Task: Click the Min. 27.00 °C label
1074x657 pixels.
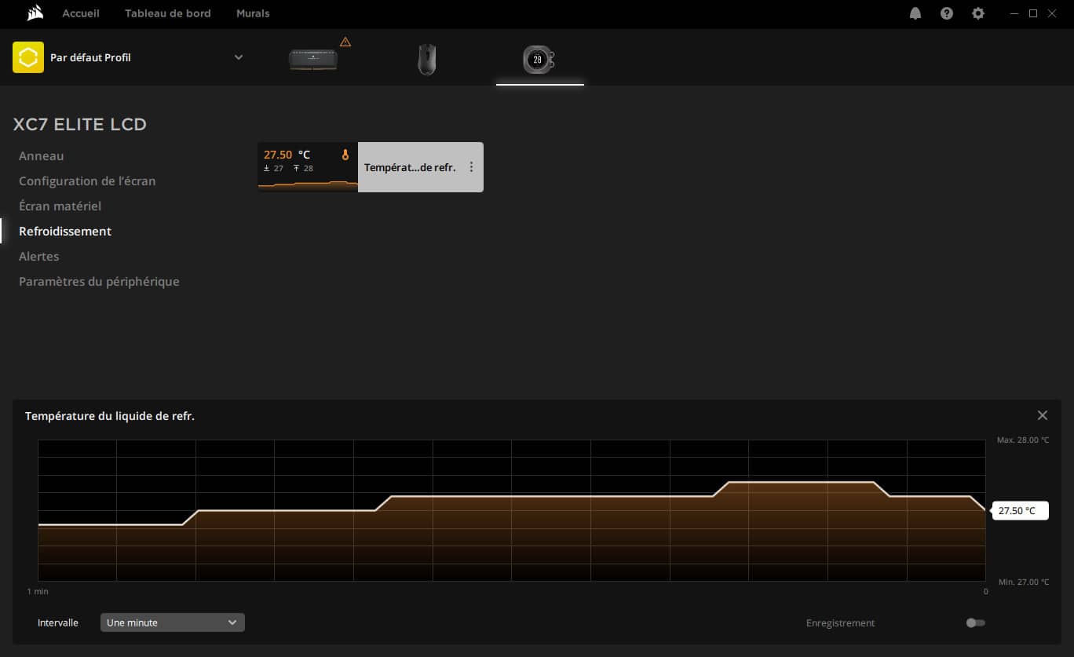Action: (1024, 582)
